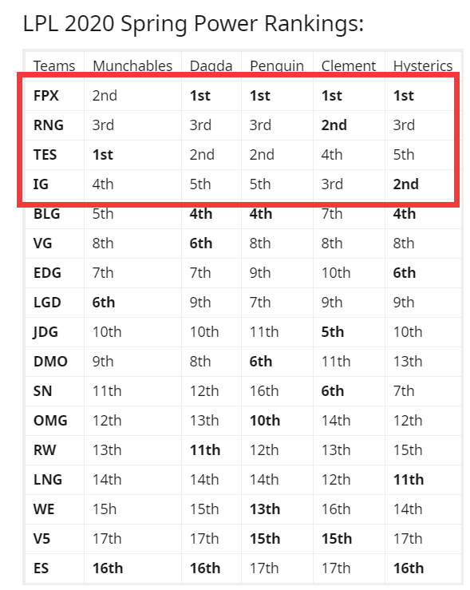The image size is (470, 590).
Task: Click VG's bold 6th under Dagda
Action: click(x=201, y=243)
